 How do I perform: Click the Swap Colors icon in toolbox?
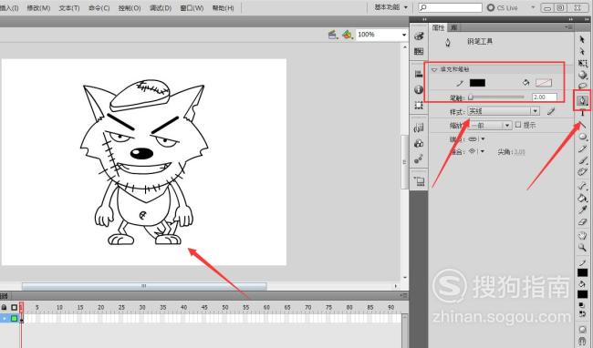pyautogui.click(x=582, y=314)
